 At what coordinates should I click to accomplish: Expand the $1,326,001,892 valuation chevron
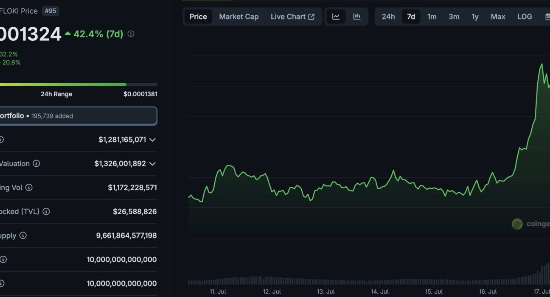pos(152,164)
